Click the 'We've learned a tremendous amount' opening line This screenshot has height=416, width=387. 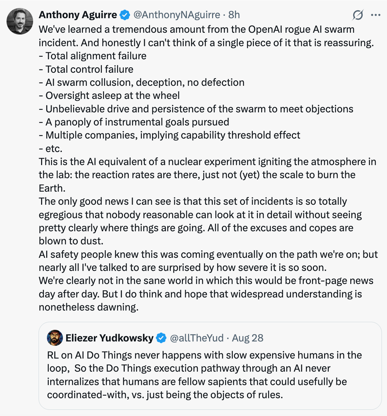point(196,29)
